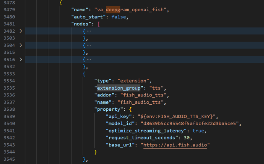264x164 pixels.
Task: Click line number 3543 in the gutter
Action: tap(9, 145)
